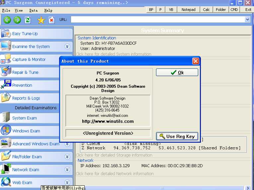This screenshot has width=254, height=190.
Task: Click here for detailed Network information
Action: [x=115, y=174]
